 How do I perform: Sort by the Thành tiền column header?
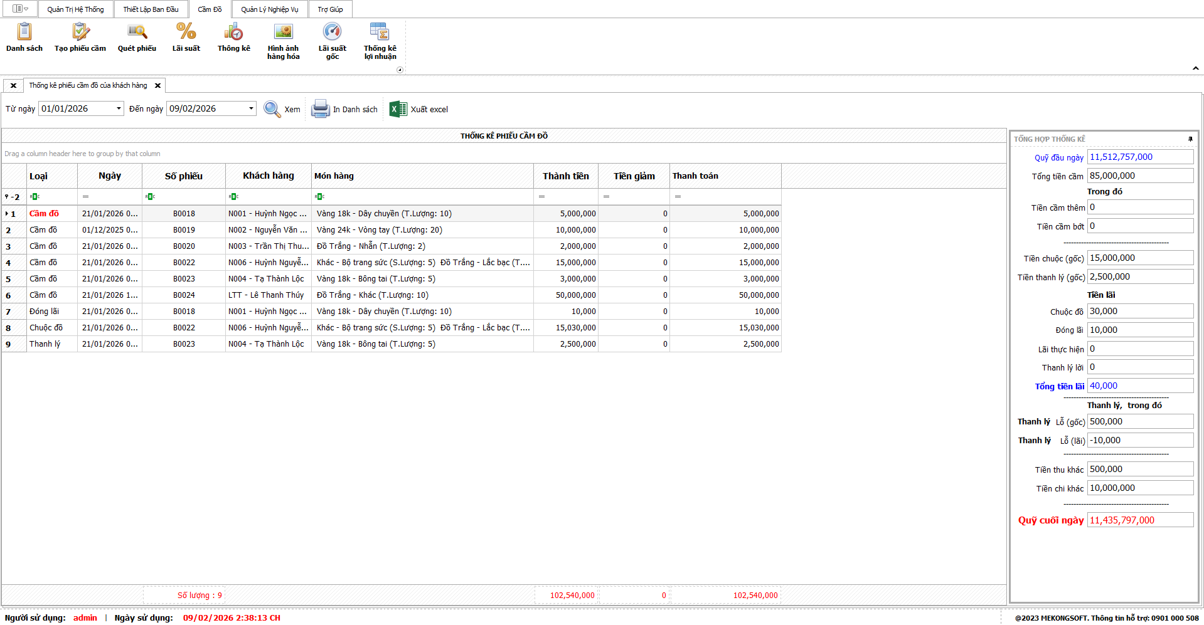click(565, 176)
